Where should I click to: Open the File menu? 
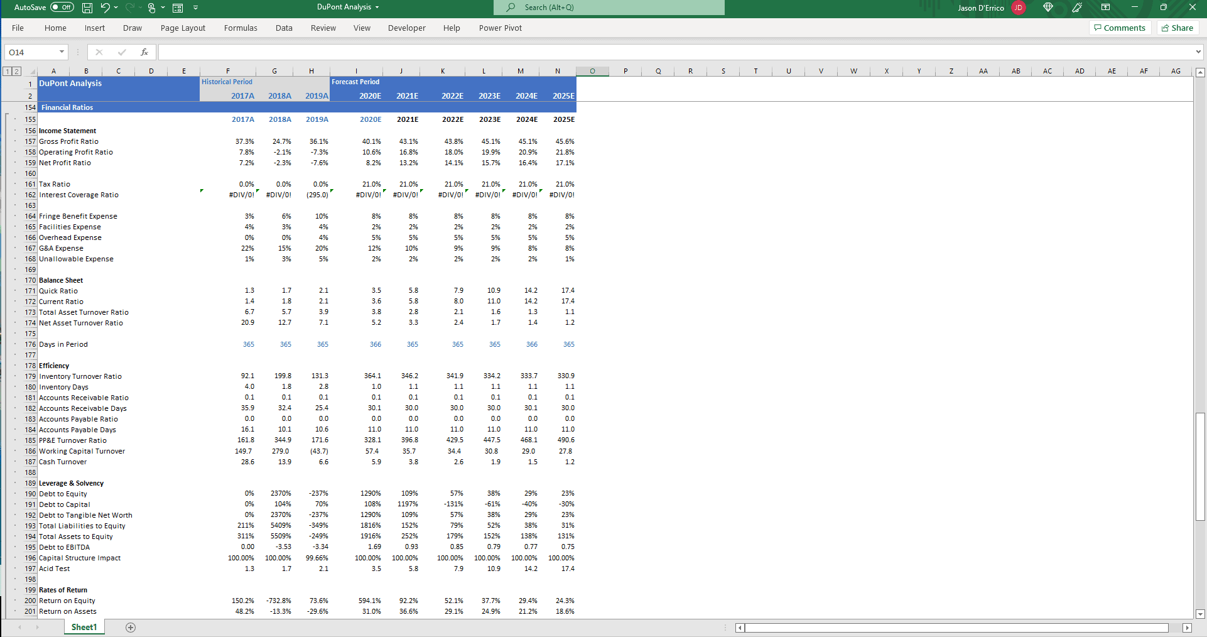(x=18, y=28)
